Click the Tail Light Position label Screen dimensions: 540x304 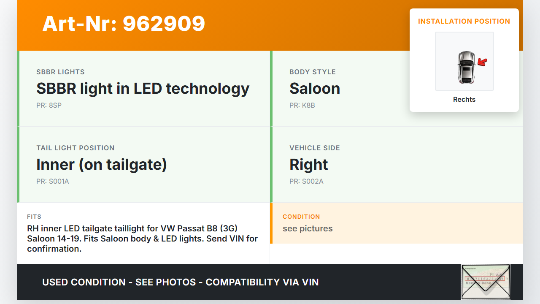point(75,148)
